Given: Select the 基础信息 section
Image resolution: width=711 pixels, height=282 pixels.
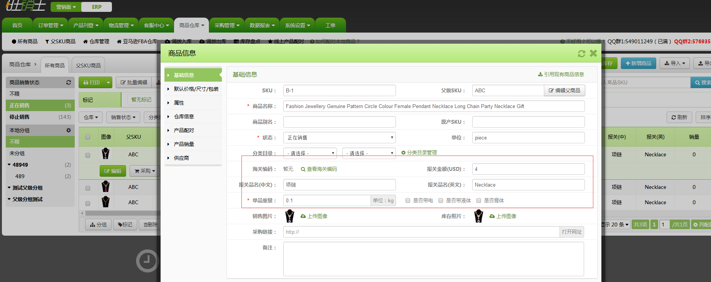Looking at the screenshot, I should (x=193, y=75).
